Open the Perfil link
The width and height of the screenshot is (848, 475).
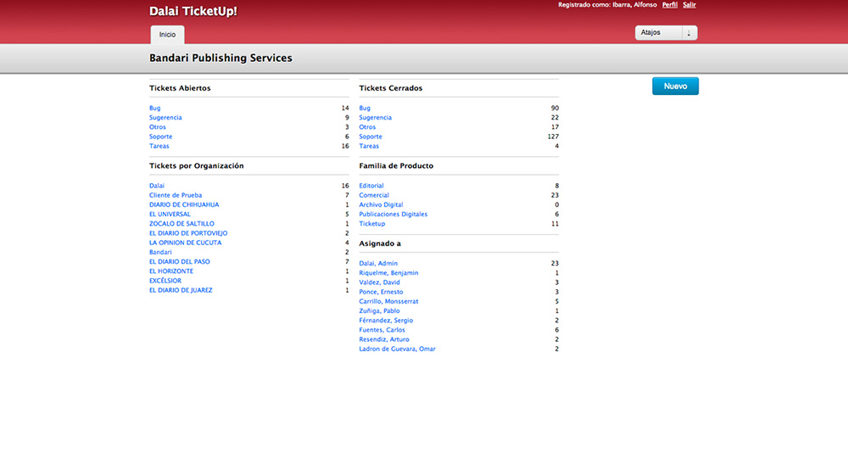tap(669, 5)
